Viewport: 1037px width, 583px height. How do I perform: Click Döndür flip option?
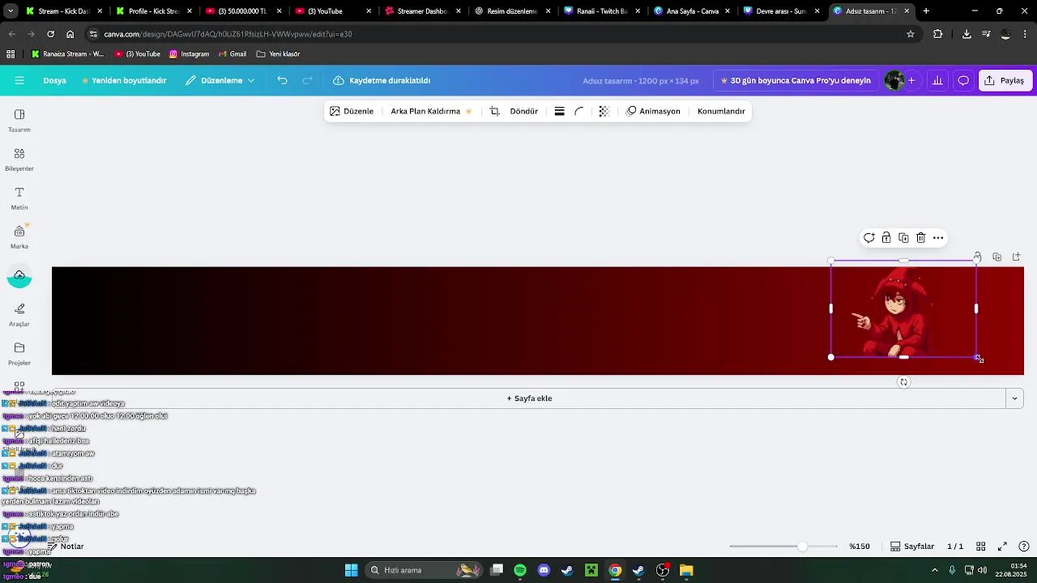[524, 111]
